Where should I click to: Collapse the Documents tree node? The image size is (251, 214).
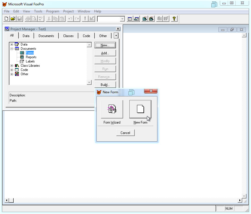click(12, 49)
